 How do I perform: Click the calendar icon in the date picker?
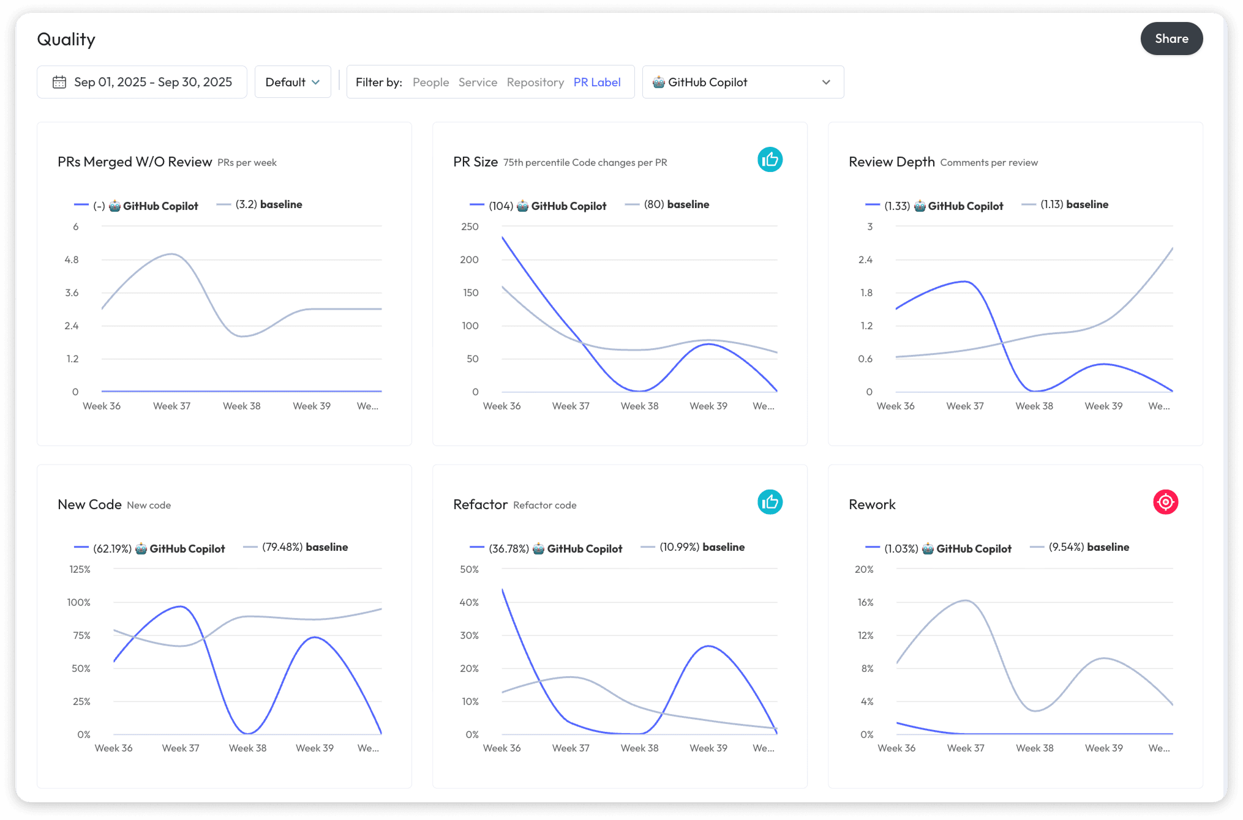[59, 81]
